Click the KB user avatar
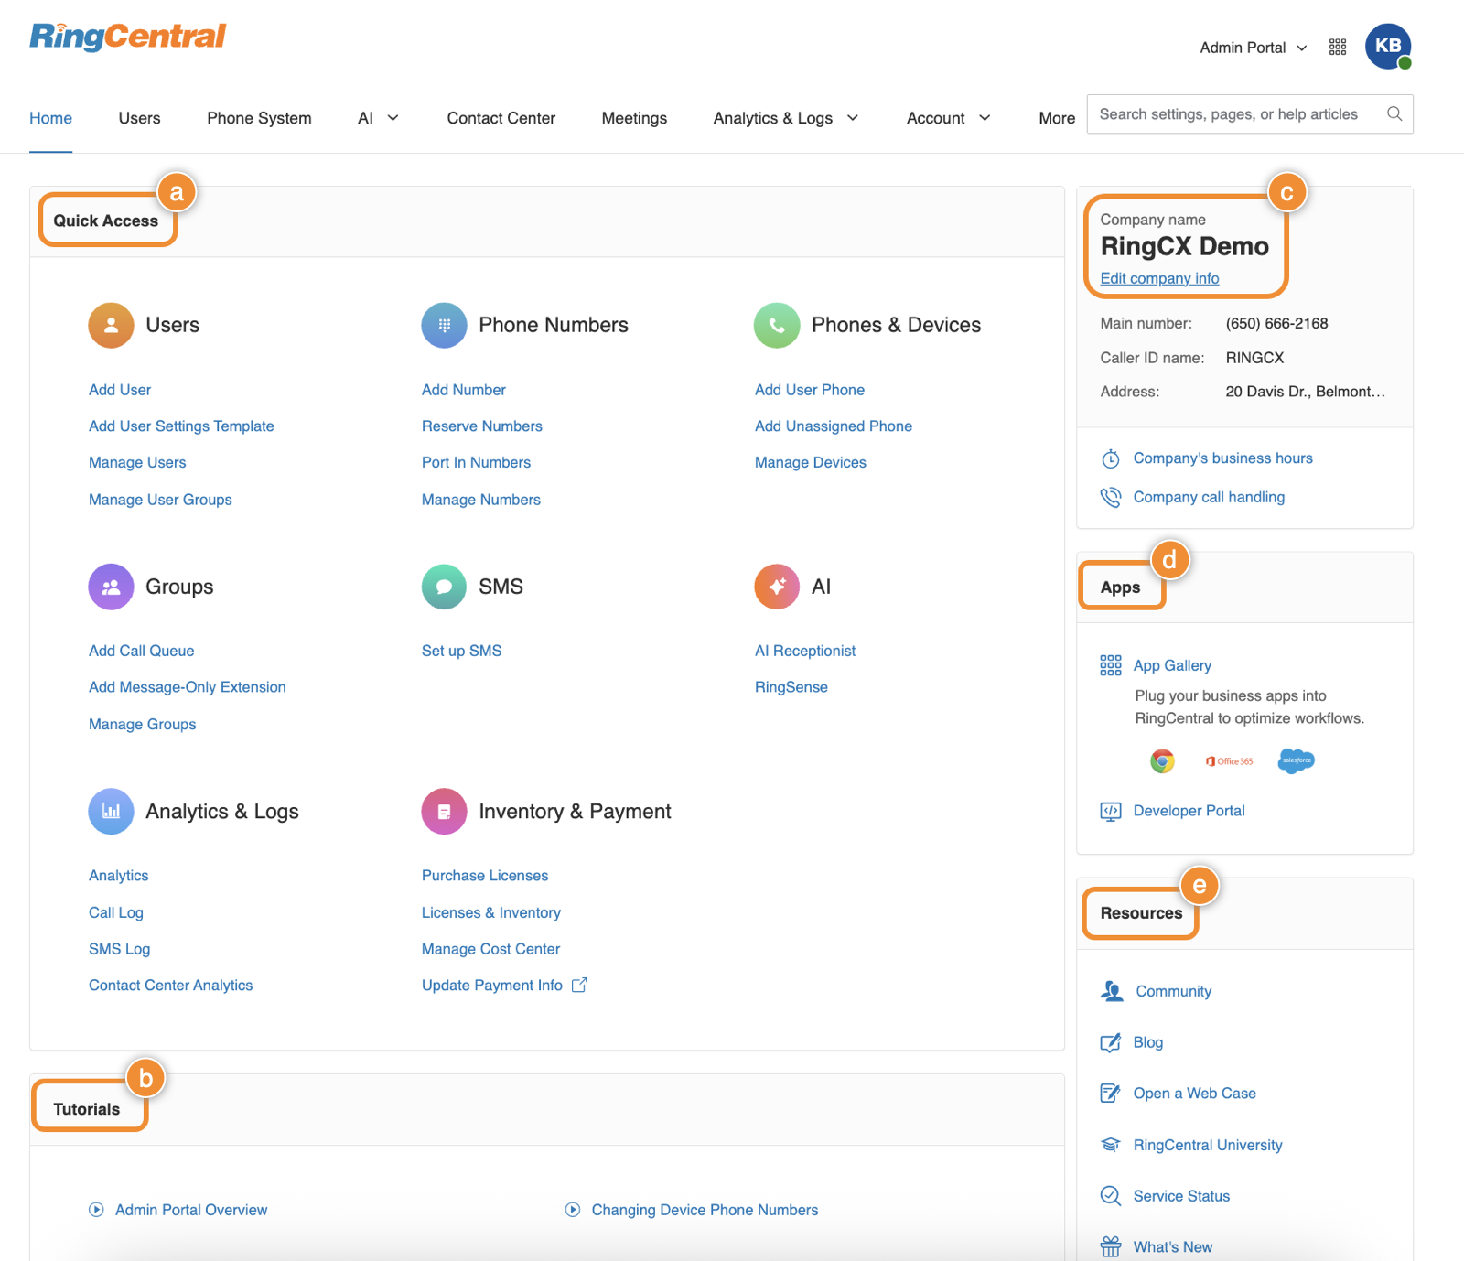The height and width of the screenshot is (1261, 1464). tap(1387, 47)
